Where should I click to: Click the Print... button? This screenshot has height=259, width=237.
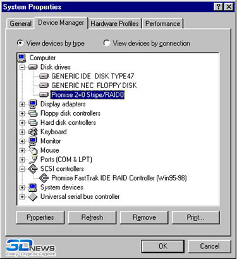click(x=196, y=217)
